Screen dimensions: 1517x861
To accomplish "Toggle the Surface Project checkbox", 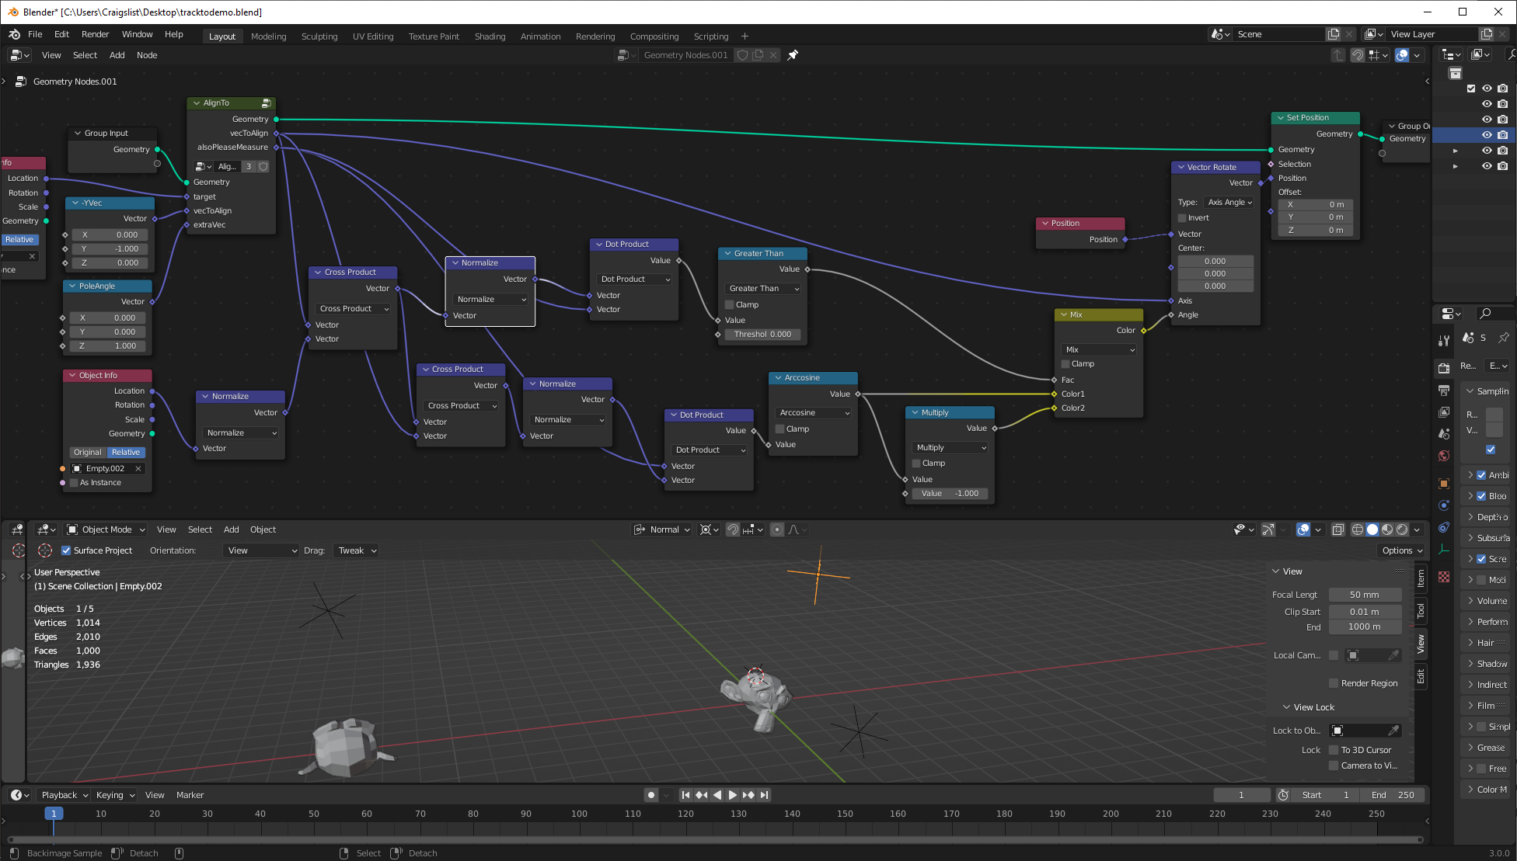I will [65, 550].
